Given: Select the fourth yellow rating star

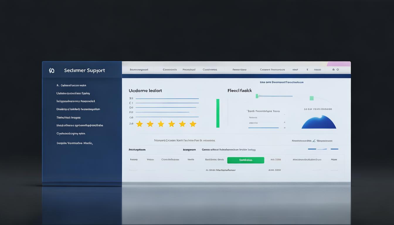Looking at the screenshot, I should click(171, 124).
